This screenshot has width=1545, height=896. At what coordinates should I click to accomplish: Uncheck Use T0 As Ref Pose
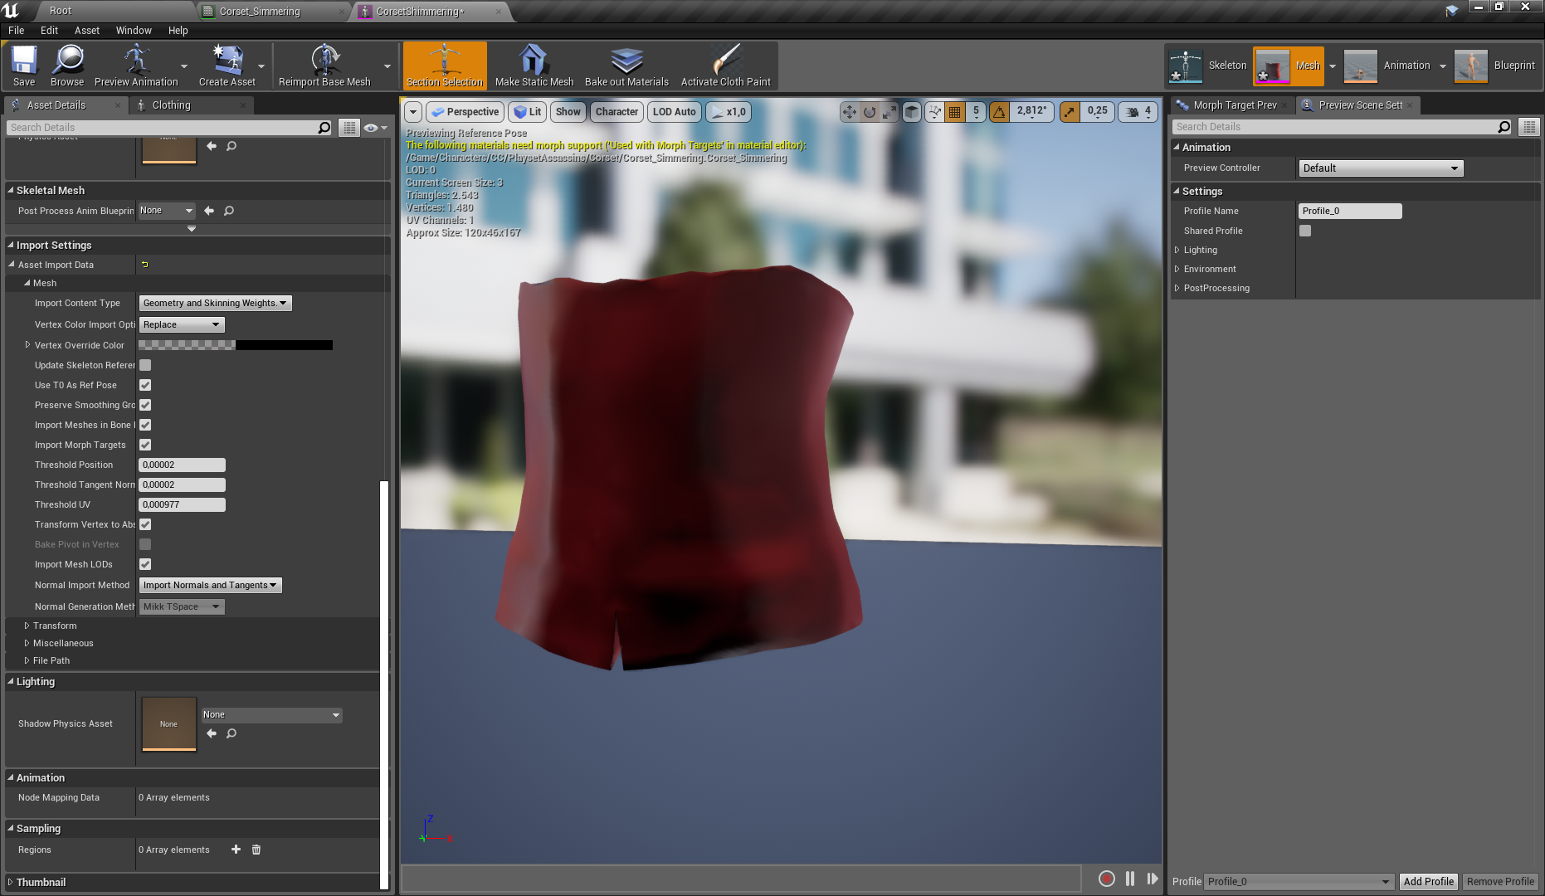pos(145,385)
